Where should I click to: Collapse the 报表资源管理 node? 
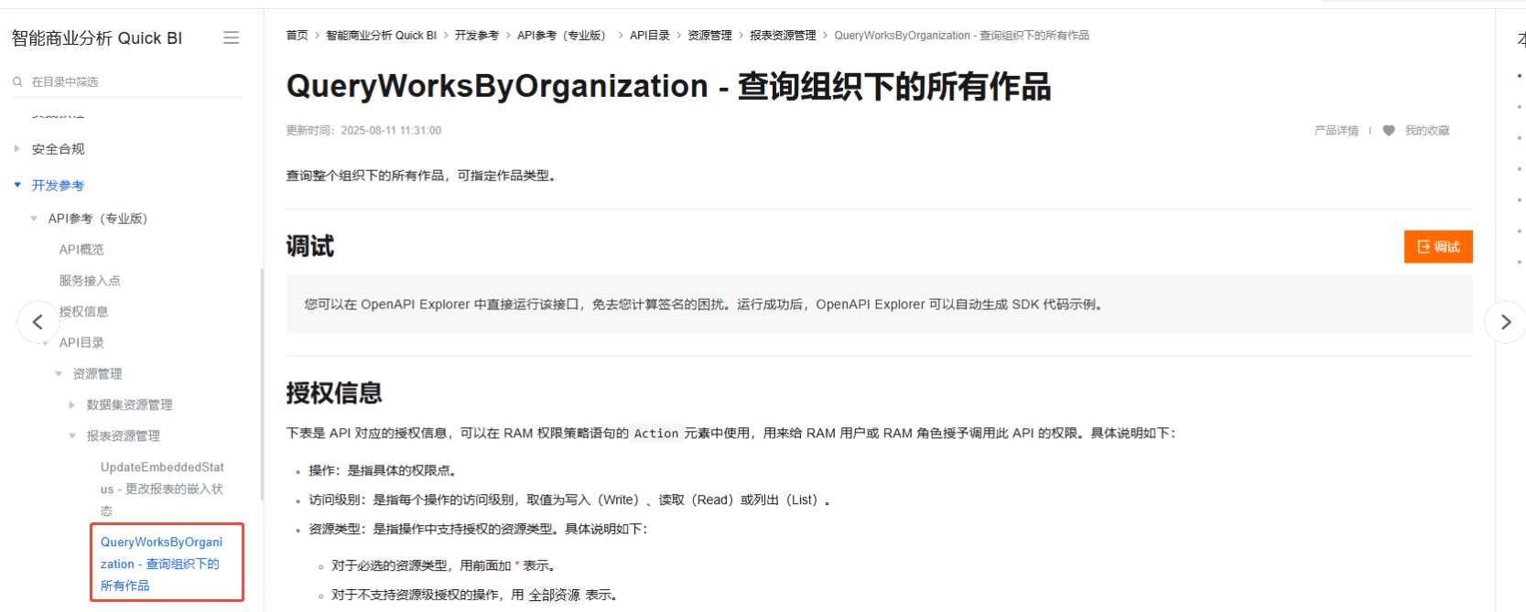coord(72,435)
